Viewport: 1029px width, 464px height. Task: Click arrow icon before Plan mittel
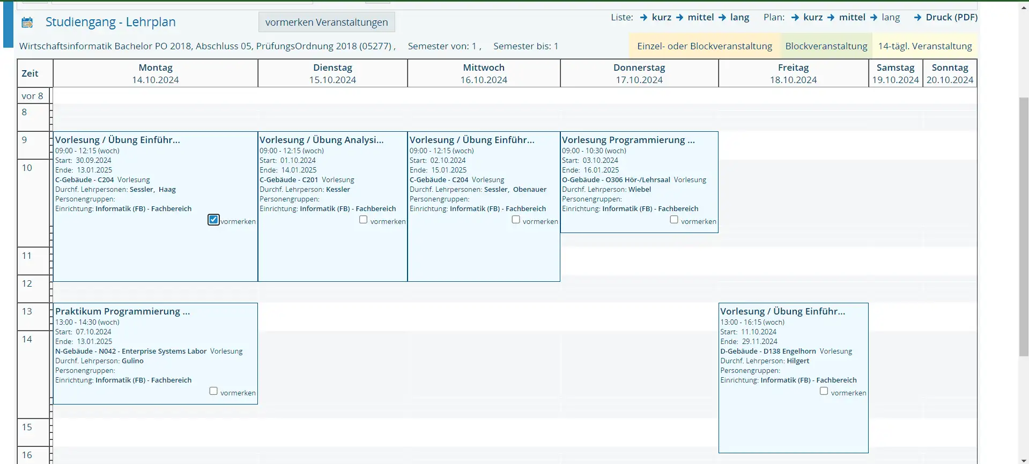pyautogui.click(x=831, y=18)
